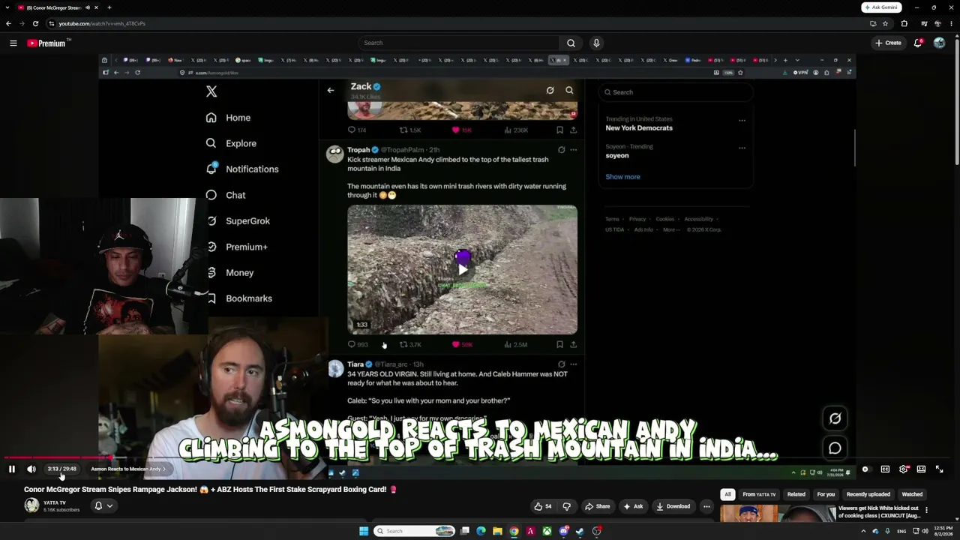Screen dimensions: 960x540
Task: Go back in browser history
Action: click(8, 23)
